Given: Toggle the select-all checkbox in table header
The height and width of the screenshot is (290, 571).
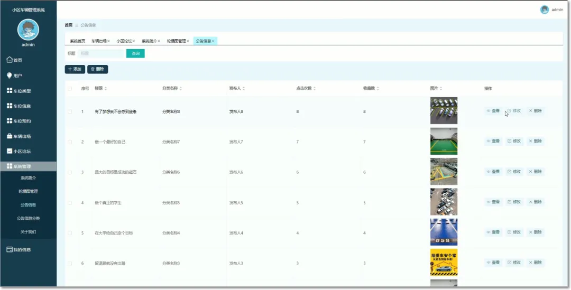Looking at the screenshot, I should pyautogui.click(x=70, y=88).
